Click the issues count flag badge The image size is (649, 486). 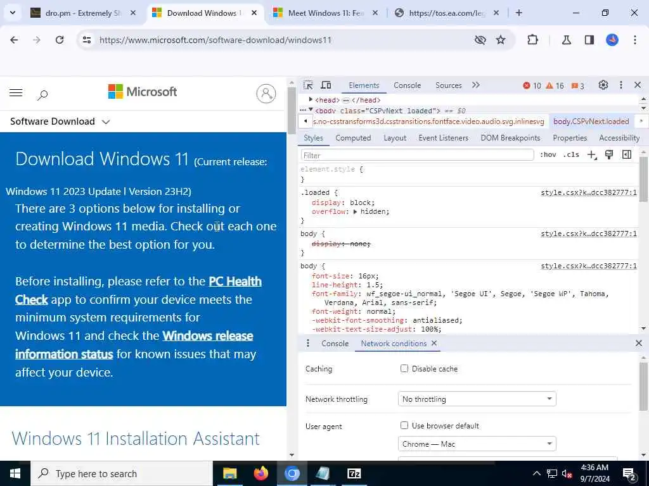(x=578, y=85)
